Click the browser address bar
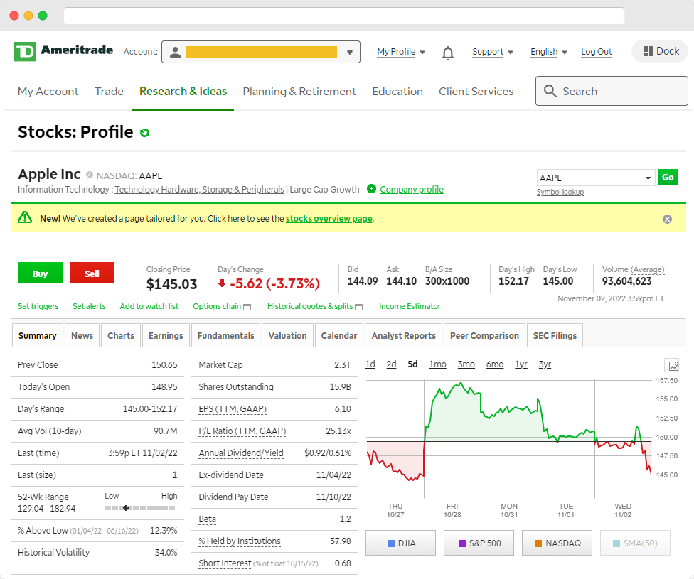 (x=344, y=16)
